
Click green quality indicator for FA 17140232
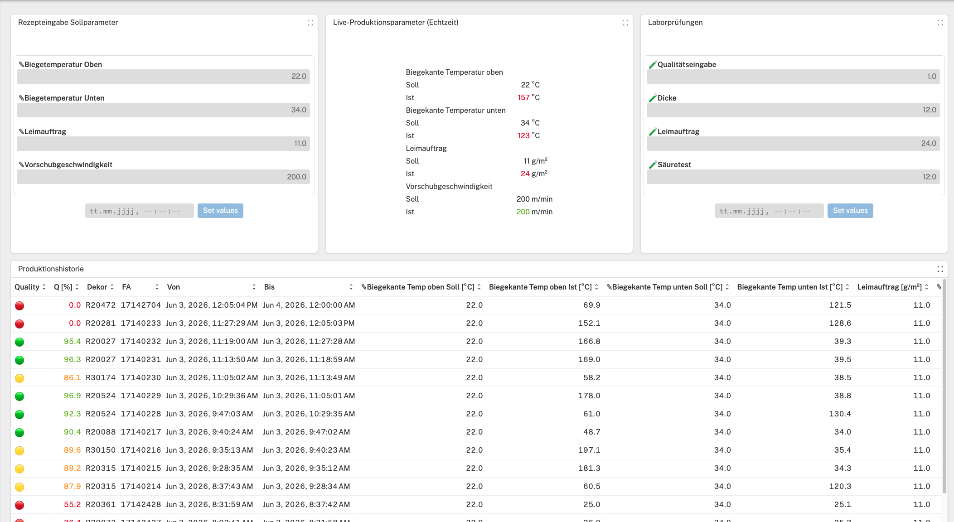(x=19, y=342)
